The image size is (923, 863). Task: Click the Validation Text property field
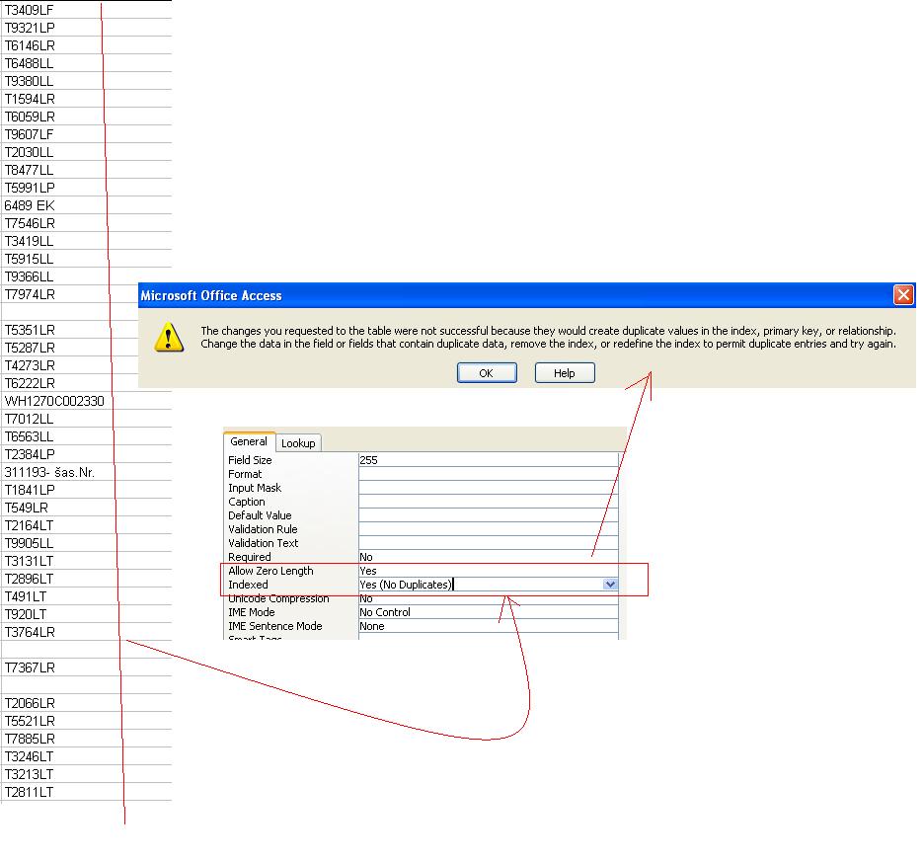coord(488,543)
